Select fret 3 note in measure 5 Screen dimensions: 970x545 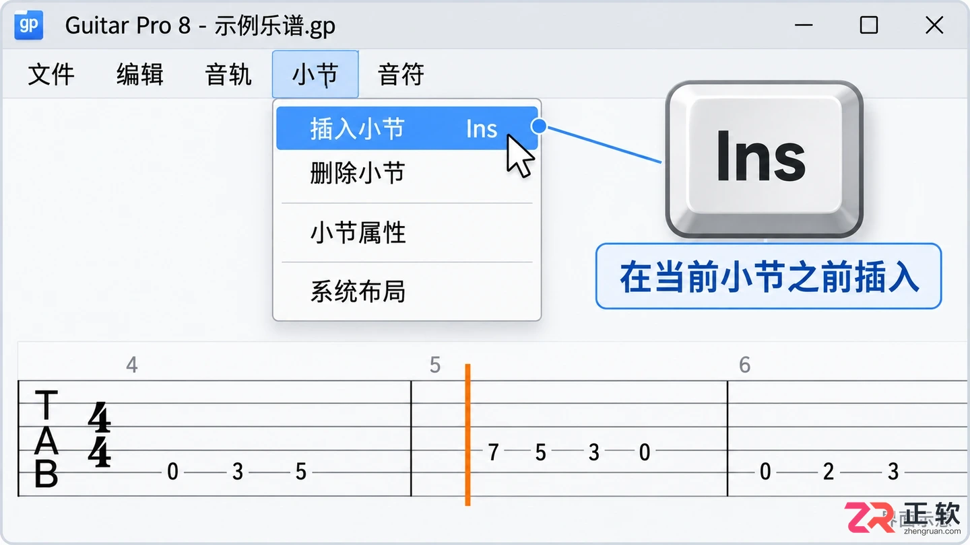(593, 453)
